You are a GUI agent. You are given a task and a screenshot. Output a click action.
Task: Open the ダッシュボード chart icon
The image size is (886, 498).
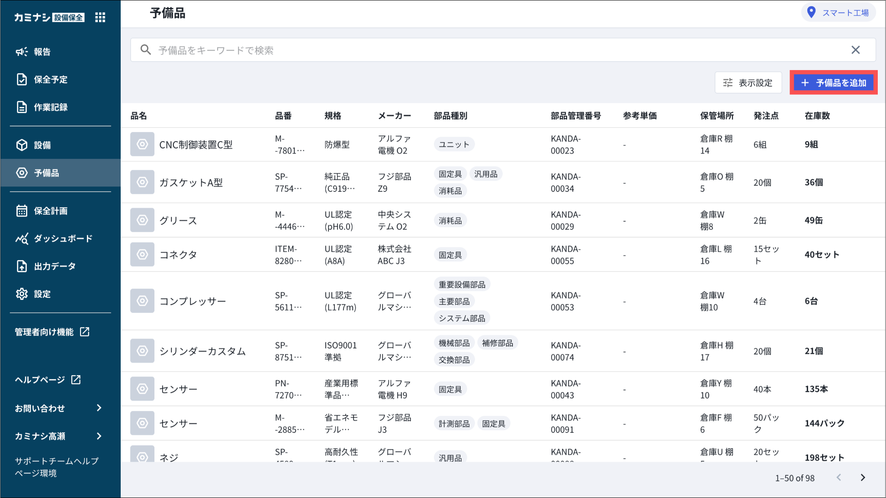coord(22,239)
